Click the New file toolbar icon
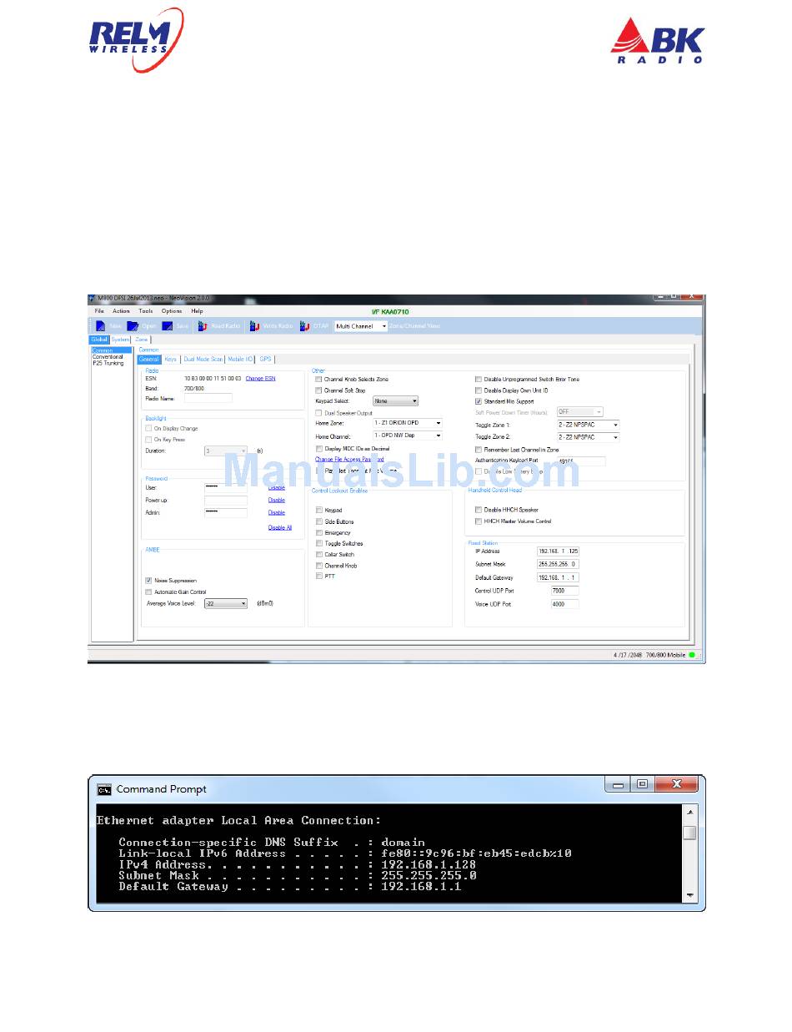The width and height of the screenshot is (792, 1032). [98, 326]
